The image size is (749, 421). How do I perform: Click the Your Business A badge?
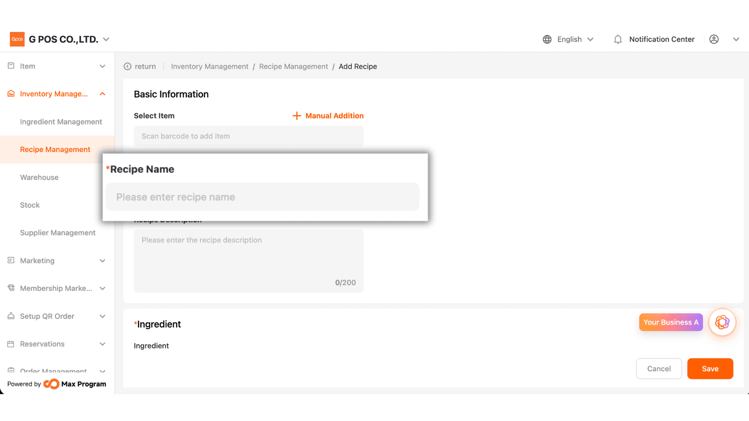click(x=671, y=322)
